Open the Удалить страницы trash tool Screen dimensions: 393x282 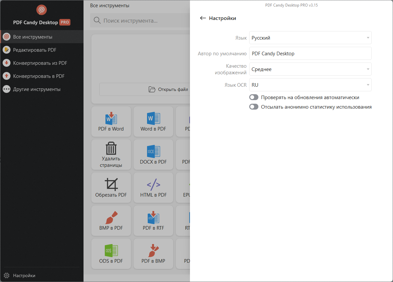point(111,155)
